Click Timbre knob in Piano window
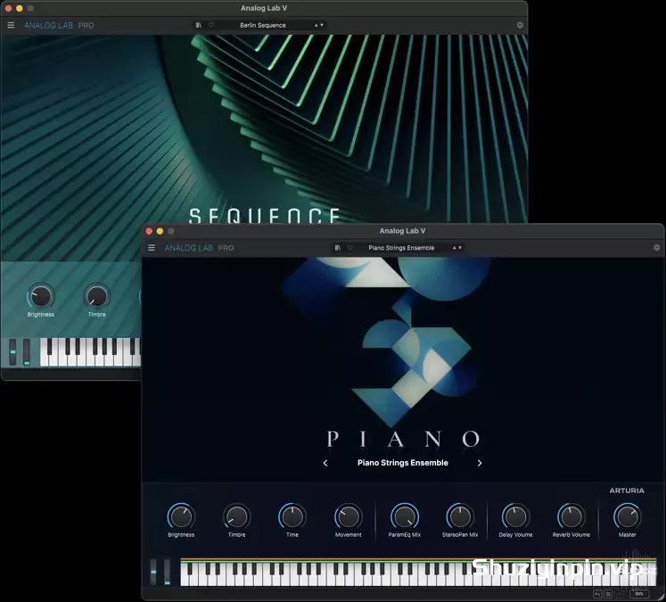 (236, 517)
